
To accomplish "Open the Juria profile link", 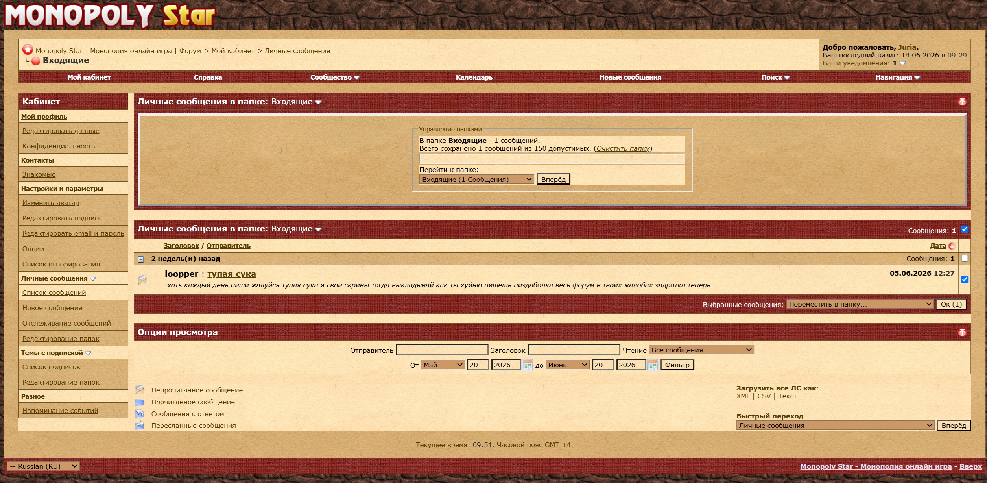I will click(x=907, y=47).
